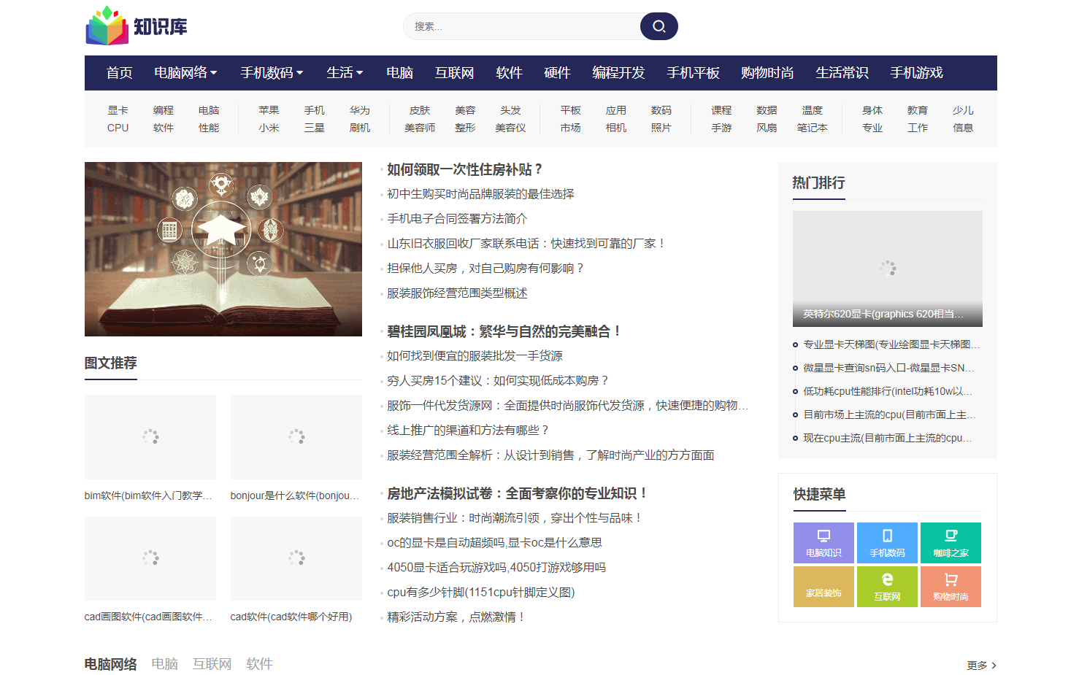Open the cad画图软件 article thumbnail
This screenshot has width=1079, height=675.
pyautogui.click(x=150, y=558)
